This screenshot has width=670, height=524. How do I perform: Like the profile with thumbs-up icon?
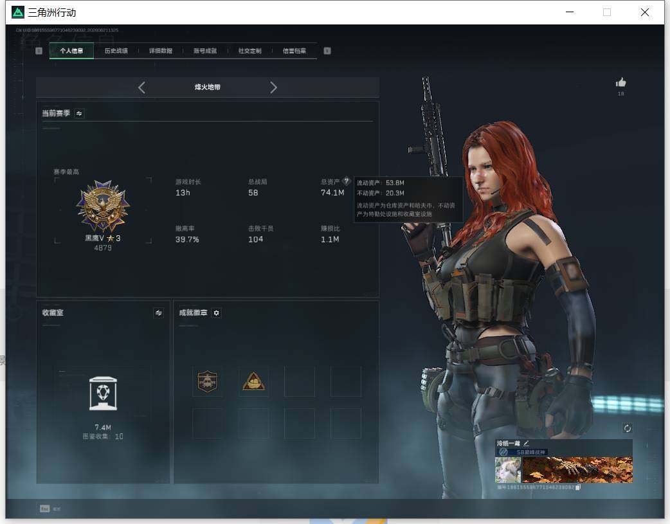(x=621, y=82)
